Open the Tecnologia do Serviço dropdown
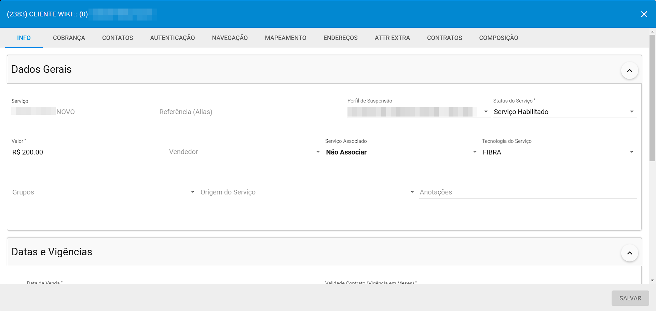 [559, 152]
